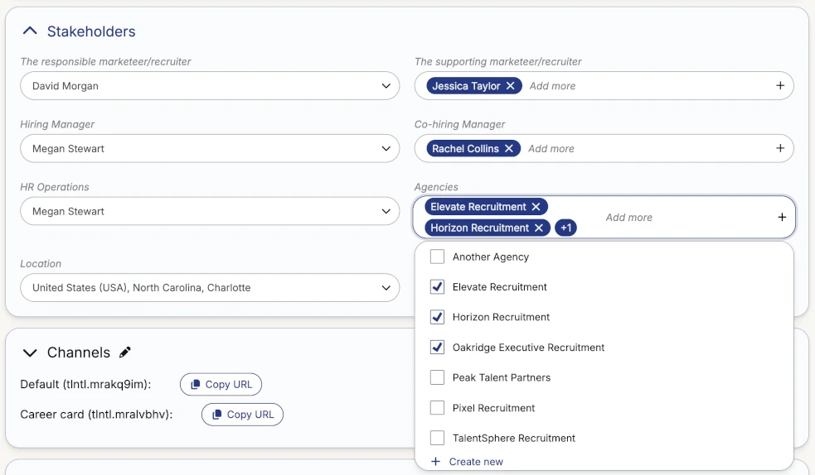
Task: Remove Elevate Recruitment tag
Action: pyautogui.click(x=536, y=206)
